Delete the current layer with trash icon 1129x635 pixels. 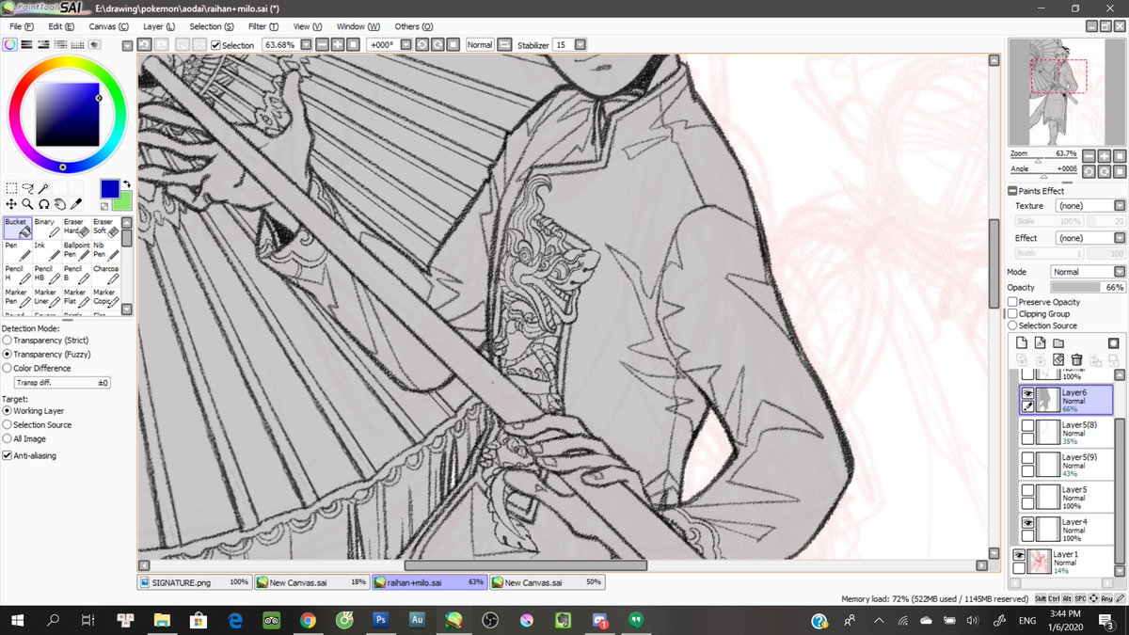coord(1076,359)
